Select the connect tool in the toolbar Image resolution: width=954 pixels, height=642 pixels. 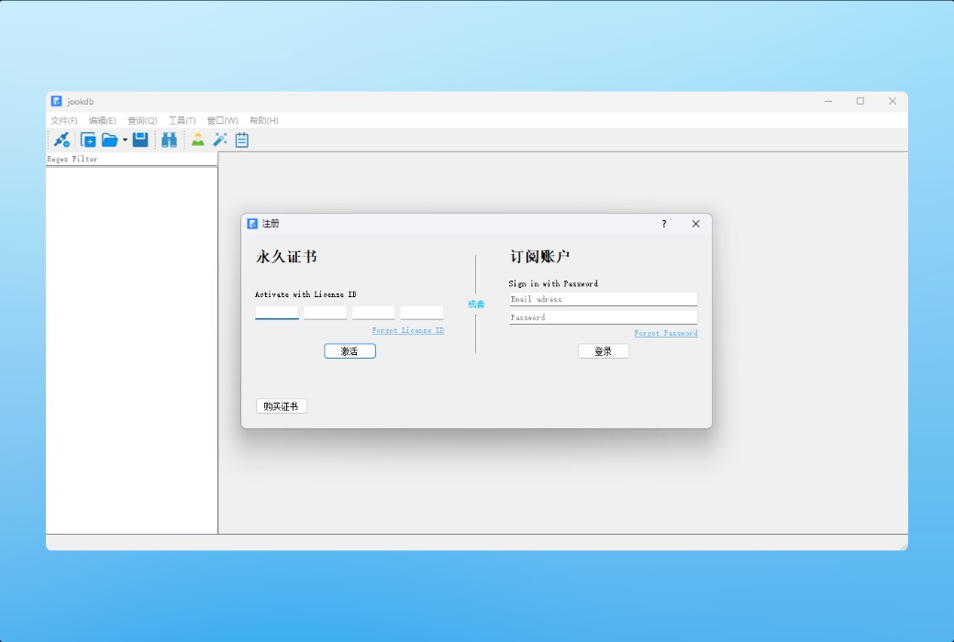coord(61,139)
